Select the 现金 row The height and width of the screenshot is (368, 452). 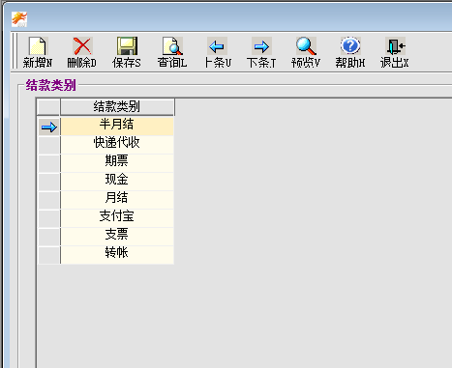tap(117, 182)
